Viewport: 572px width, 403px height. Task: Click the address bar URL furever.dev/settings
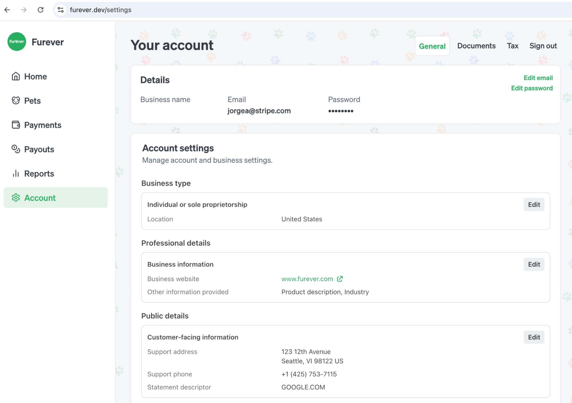click(x=100, y=10)
